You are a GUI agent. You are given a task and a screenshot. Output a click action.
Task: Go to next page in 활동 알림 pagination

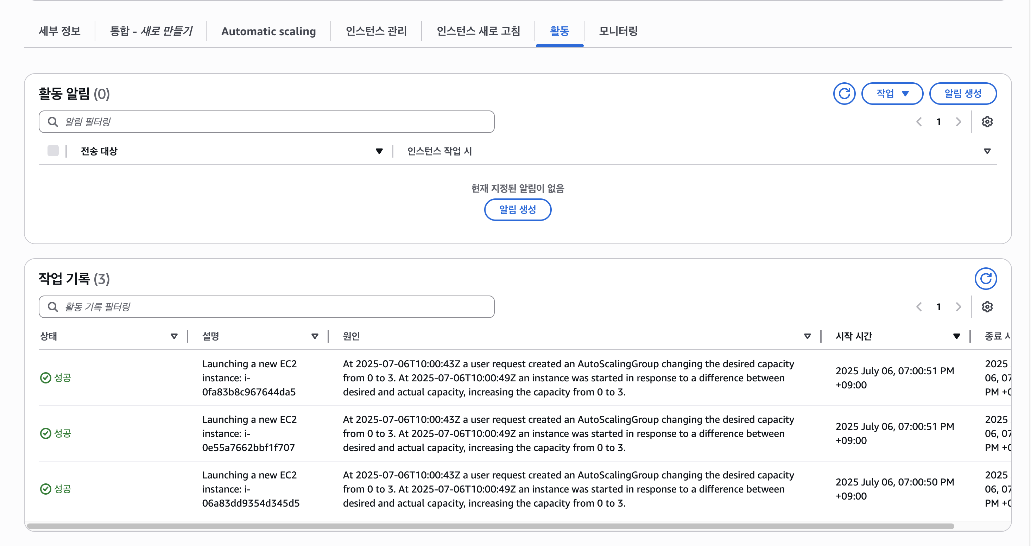pyautogui.click(x=958, y=122)
